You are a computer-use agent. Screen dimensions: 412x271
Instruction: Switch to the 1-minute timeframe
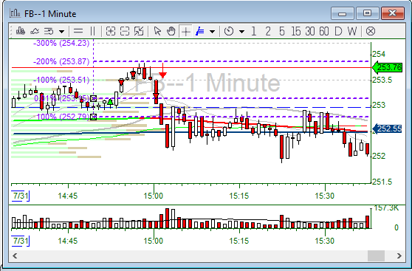[253, 31]
